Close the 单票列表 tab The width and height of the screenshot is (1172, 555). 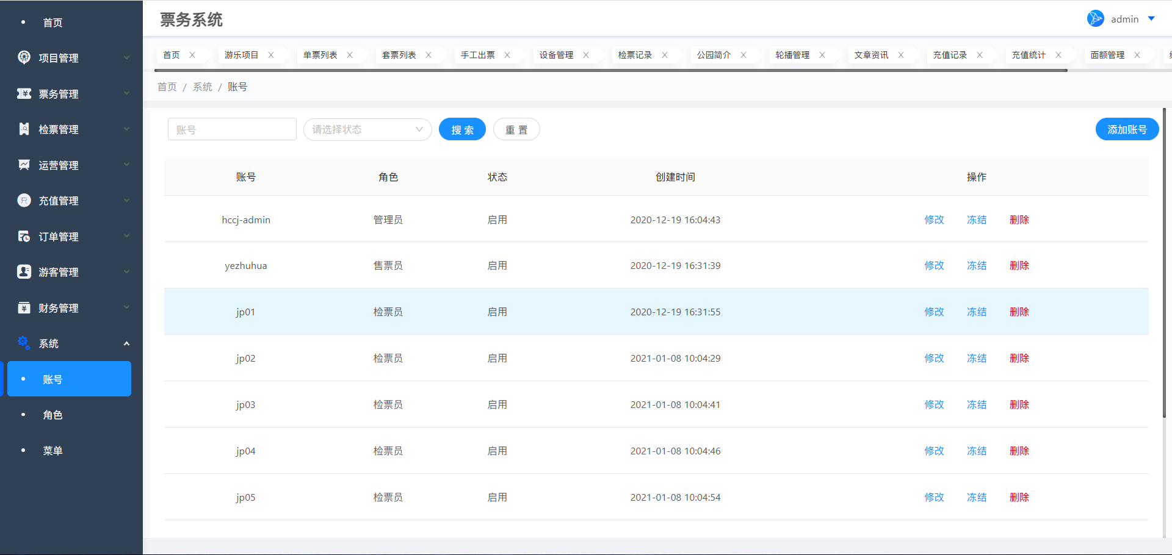(x=350, y=55)
